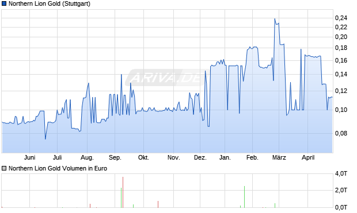Image resolution: width=357 pixels, height=213 pixels.
Task: Click the 'Feb.' month label
Action: 252,157
